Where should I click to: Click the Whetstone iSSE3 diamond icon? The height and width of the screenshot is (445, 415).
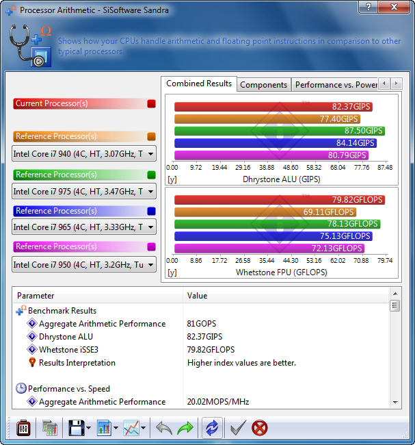point(32,349)
